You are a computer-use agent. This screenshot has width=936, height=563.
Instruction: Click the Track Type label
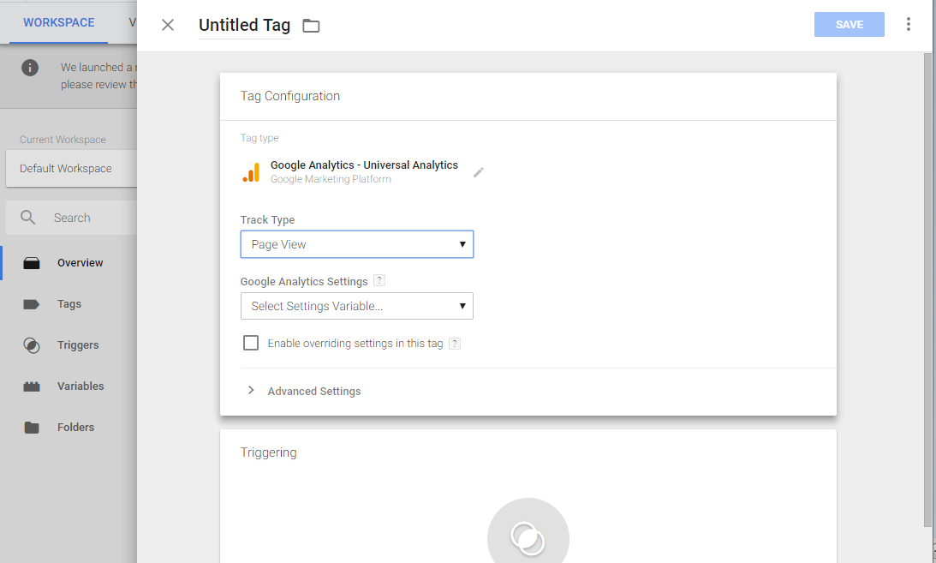pyautogui.click(x=267, y=219)
